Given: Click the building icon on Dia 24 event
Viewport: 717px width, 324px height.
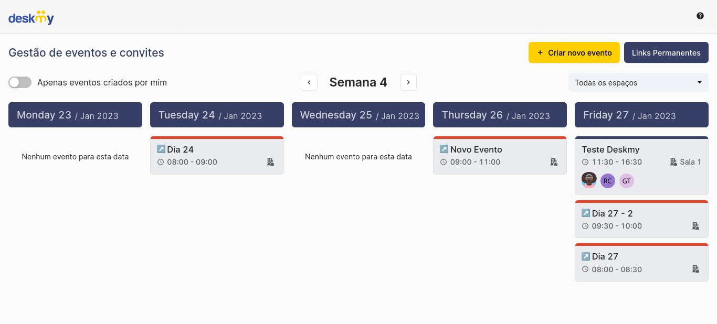Looking at the screenshot, I should pos(270,162).
